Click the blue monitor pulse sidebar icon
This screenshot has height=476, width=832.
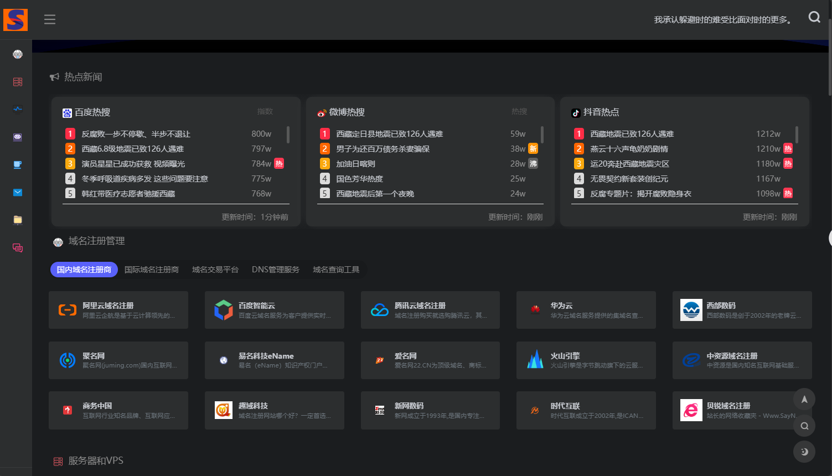point(18,109)
